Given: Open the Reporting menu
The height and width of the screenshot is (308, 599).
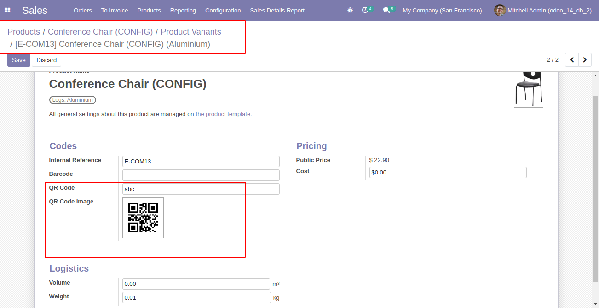Looking at the screenshot, I should pyautogui.click(x=183, y=10).
